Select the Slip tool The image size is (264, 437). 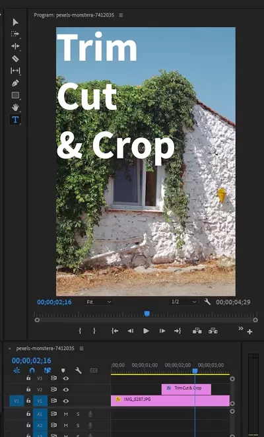[x=15, y=71]
